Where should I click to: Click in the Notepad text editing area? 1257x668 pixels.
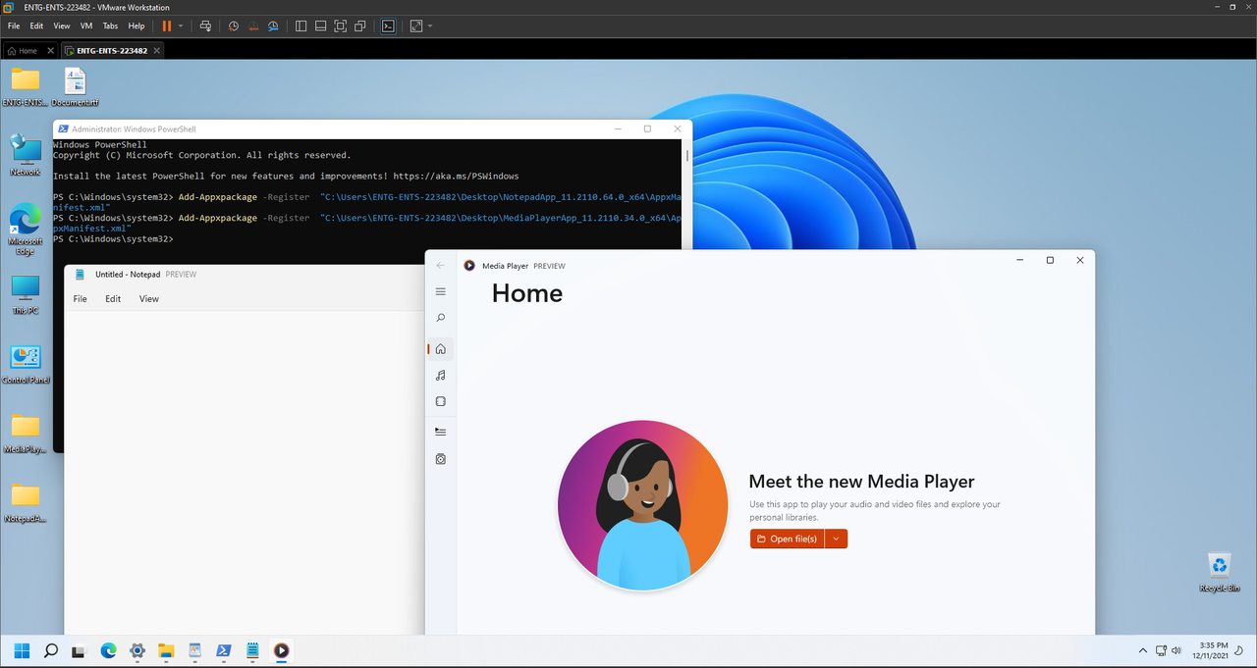(245, 473)
